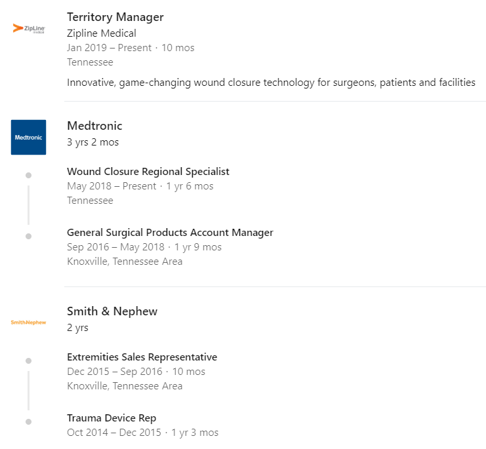Click the Jan 2019 – Present date range
The height and width of the screenshot is (449, 486).
pos(109,48)
